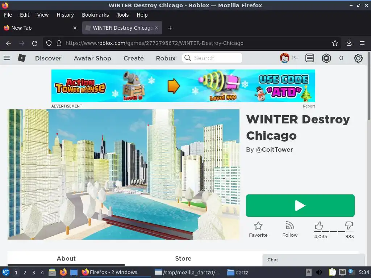Switch to workspace 2 in taskbar
371x278 pixels.
coord(25,272)
